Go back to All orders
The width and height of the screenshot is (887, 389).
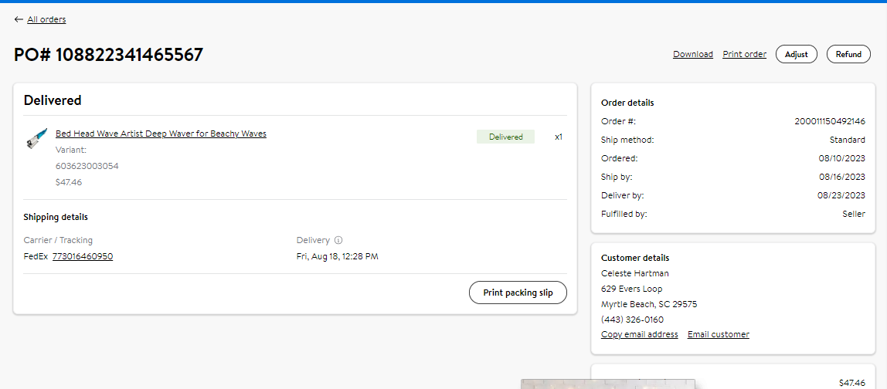(x=46, y=19)
